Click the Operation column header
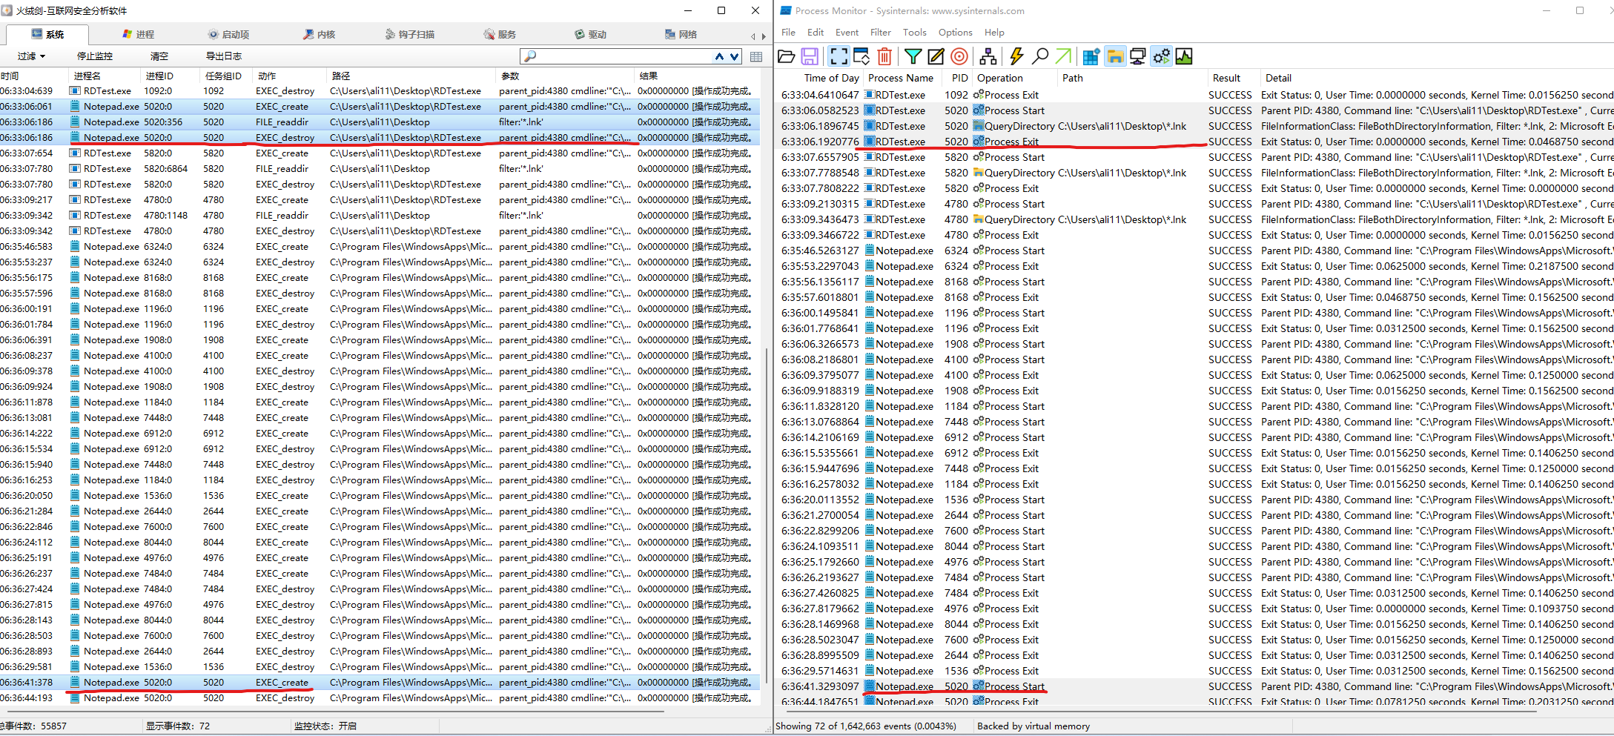 pyautogui.click(x=1015, y=78)
